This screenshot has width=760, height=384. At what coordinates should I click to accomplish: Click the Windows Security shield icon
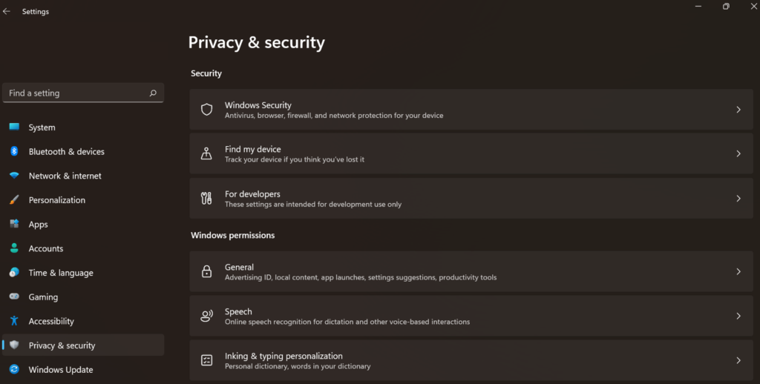tap(206, 110)
